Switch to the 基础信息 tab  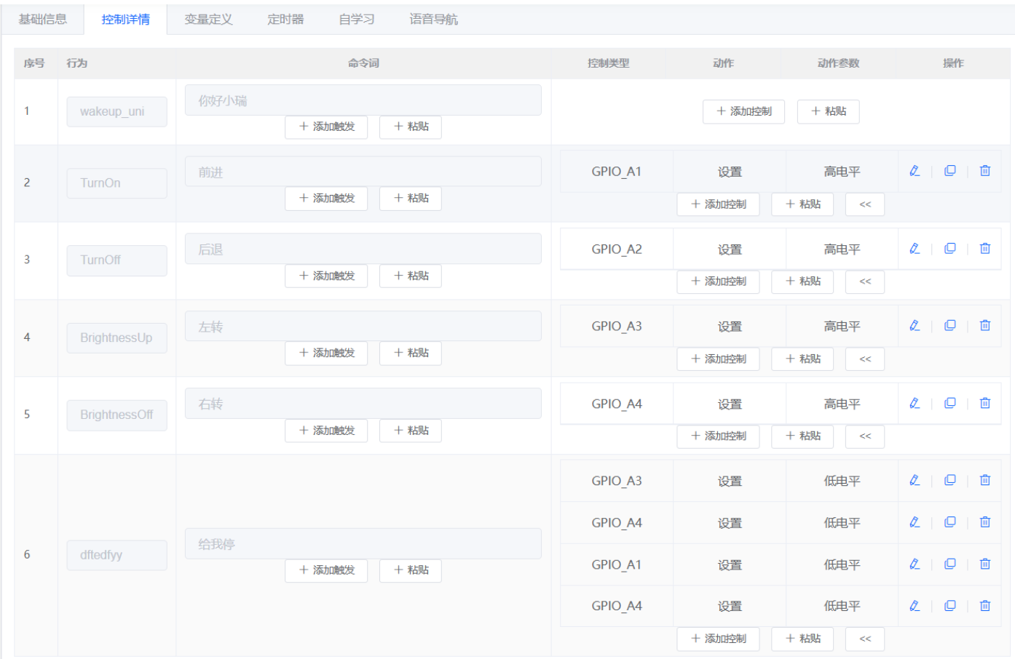pyautogui.click(x=43, y=20)
